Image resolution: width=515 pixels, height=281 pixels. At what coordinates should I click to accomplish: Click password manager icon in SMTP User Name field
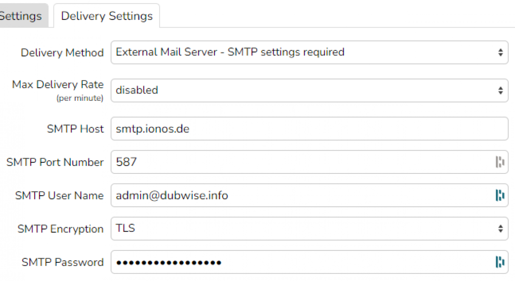tap(500, 195)
